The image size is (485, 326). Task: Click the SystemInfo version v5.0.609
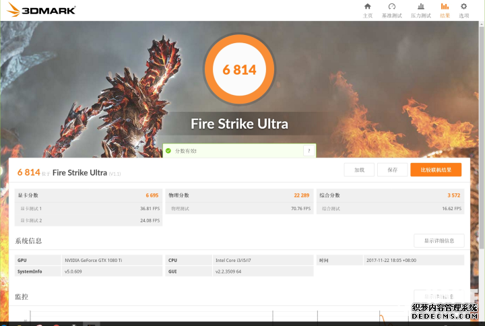[73, 271]
